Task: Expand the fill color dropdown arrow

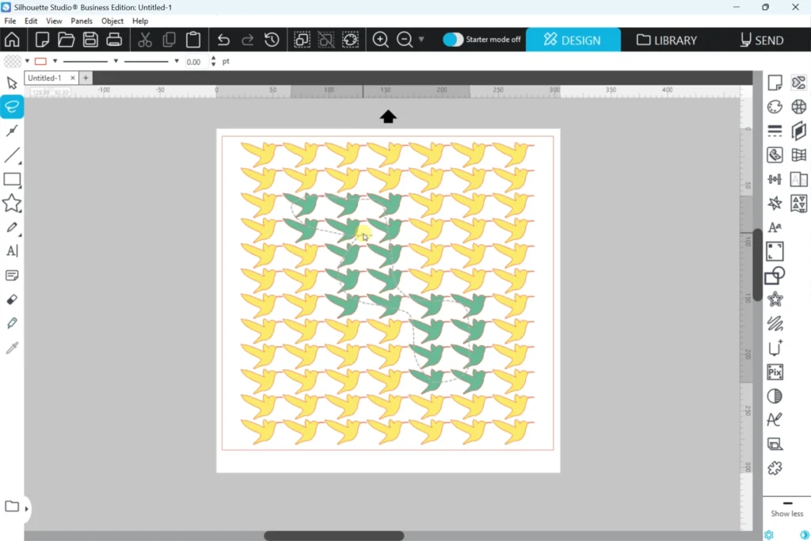Action: click(x=27, y=61)
